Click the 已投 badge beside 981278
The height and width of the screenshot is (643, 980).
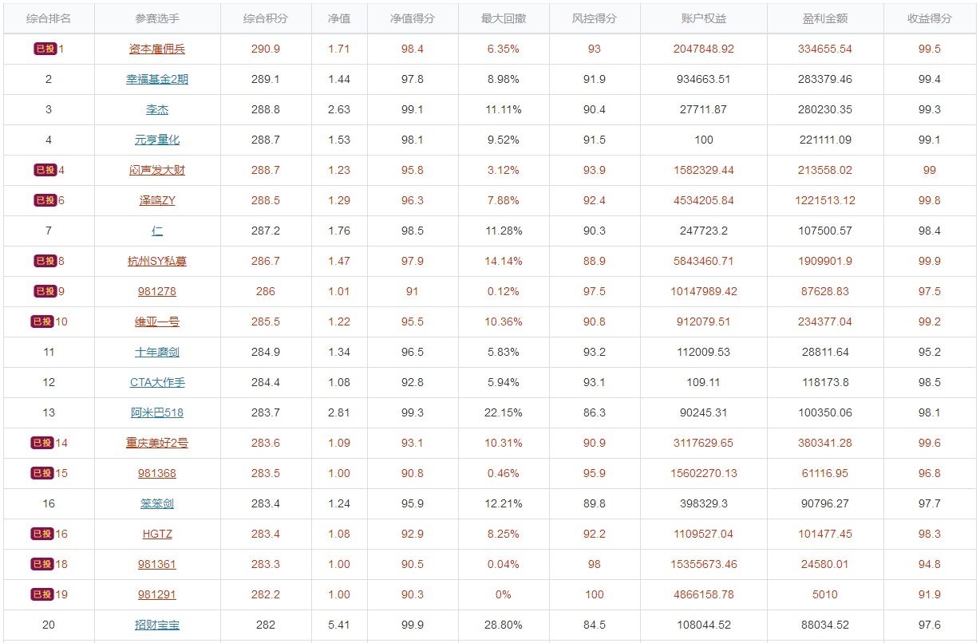coord(45,291)
